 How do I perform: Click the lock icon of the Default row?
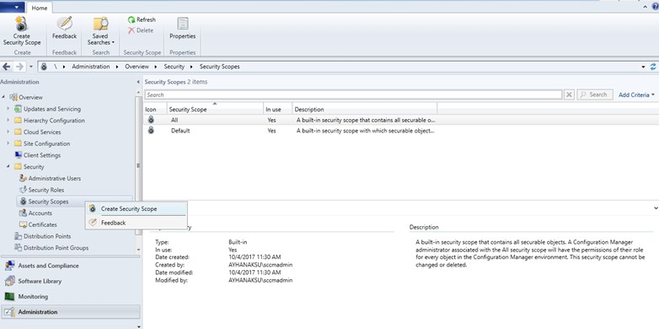(151, 131)
